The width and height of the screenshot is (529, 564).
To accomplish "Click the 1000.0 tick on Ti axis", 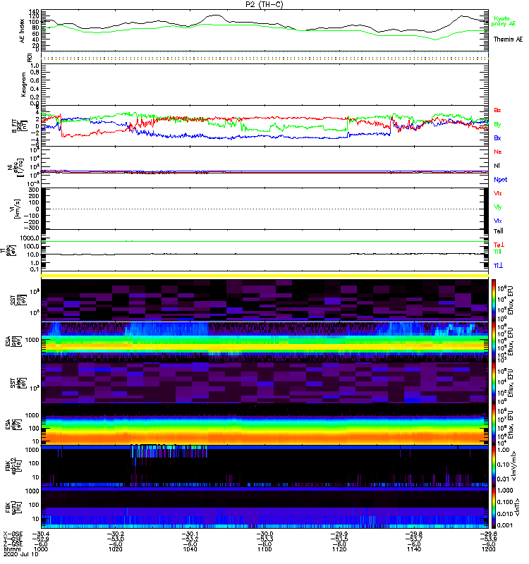I will coord(30,238).
